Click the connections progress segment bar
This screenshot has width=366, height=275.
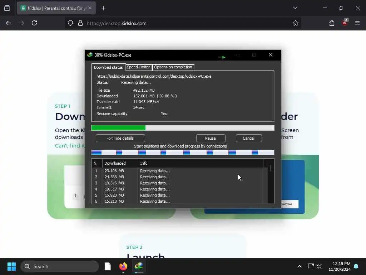[x=183, y=153]
